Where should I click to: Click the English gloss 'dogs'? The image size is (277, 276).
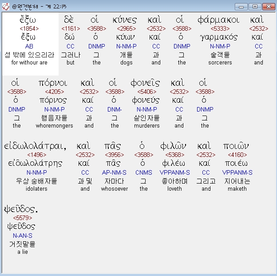127,63
